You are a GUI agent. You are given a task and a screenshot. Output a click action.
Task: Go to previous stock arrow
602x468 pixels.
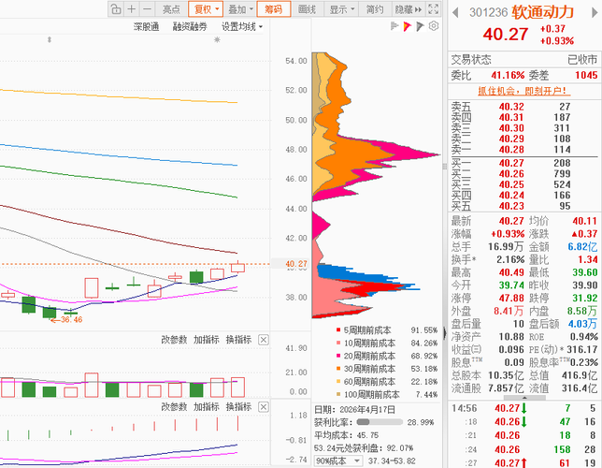(x=455, y=13)
